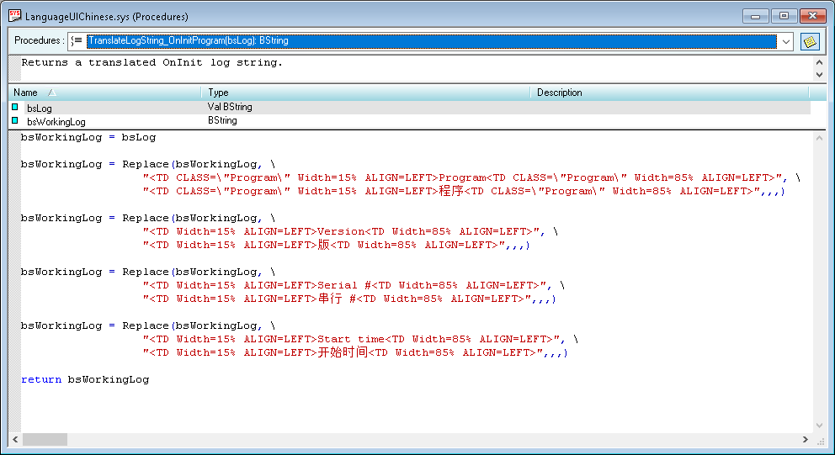
Task: Click the cyan square icon next to bsLog
Action: pyautogui.click(x=15, y=107)
